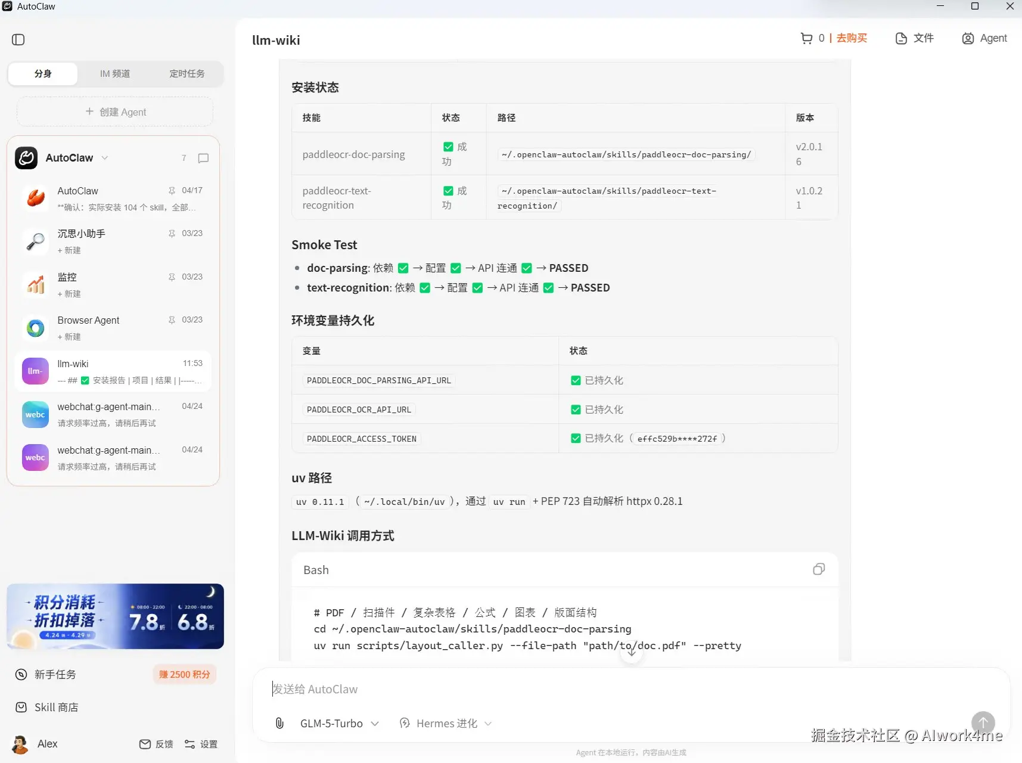Image resolution: width=1022 pixels, height=763 pixels.
Task: Switch to the 分身 tab
Action: [x=43, y=74]
